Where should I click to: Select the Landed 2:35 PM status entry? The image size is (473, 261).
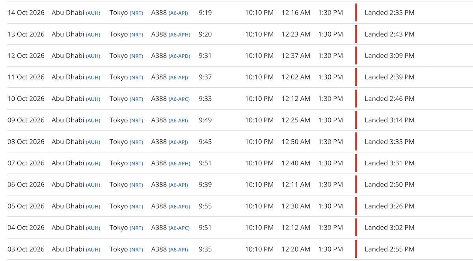[389, 13]
